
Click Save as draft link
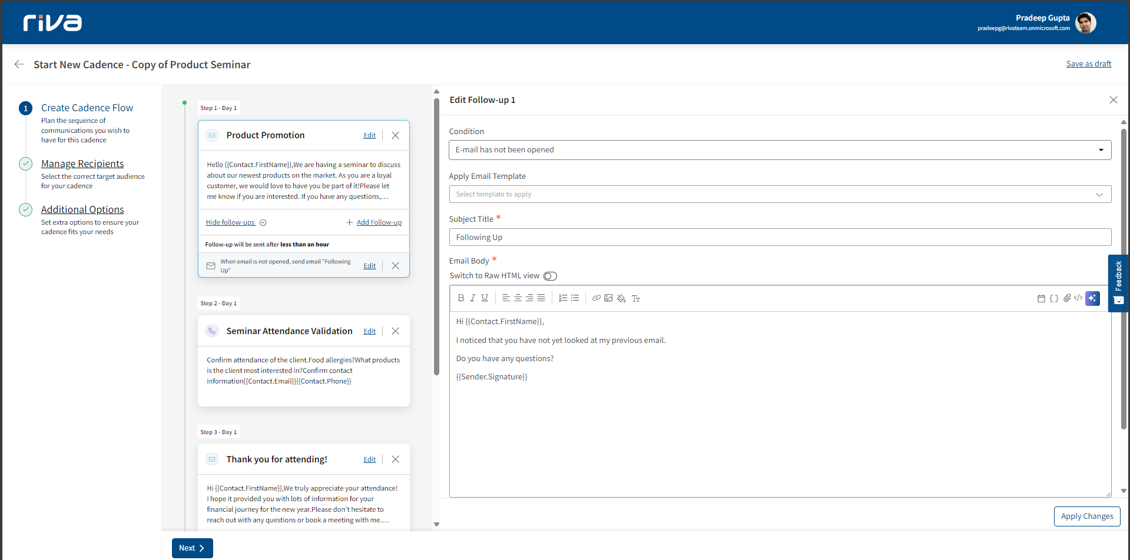click(1088, 64)
